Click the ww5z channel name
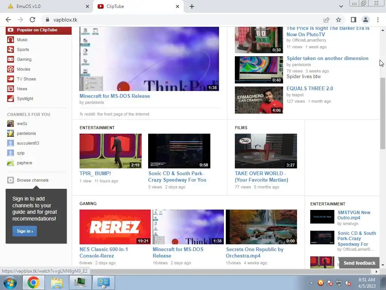This screenshot has width=386, height=290. (22, 123)
